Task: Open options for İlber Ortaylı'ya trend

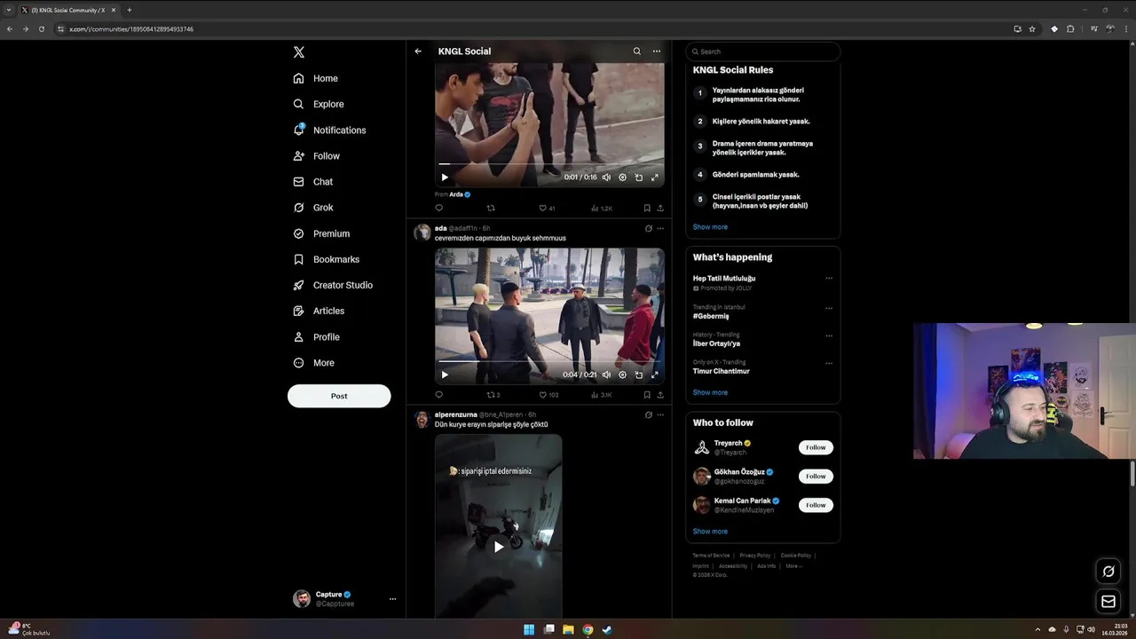Action: click(829, 335)
